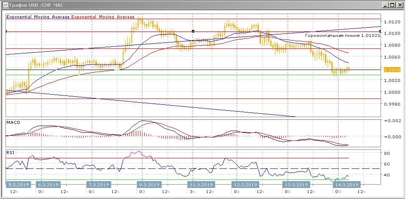This screenshot has width=406, height=199.
Task: Minimize the USD/CHF chart window
Action: click(x=385, y=5)
